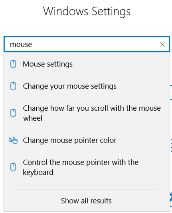
Task: Select Control the mouse pointer with the keyboard
Action: [87, 167]
